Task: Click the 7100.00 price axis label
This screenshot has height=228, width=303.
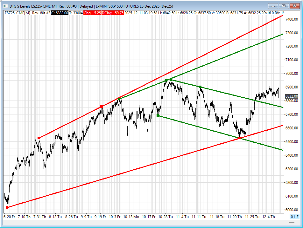Action: coord(292,60)
